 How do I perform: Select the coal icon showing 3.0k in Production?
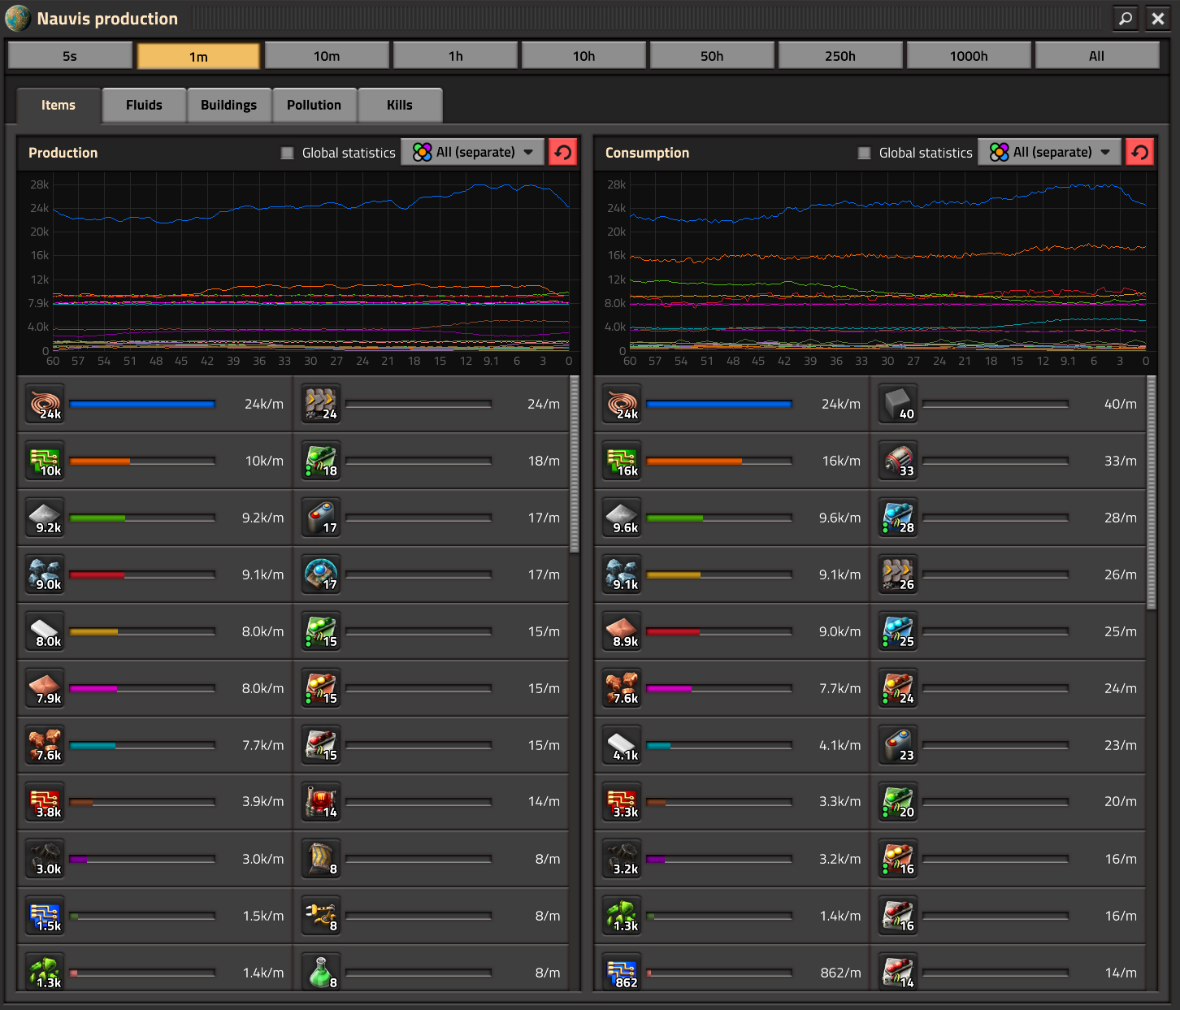(x=46, y=859)
